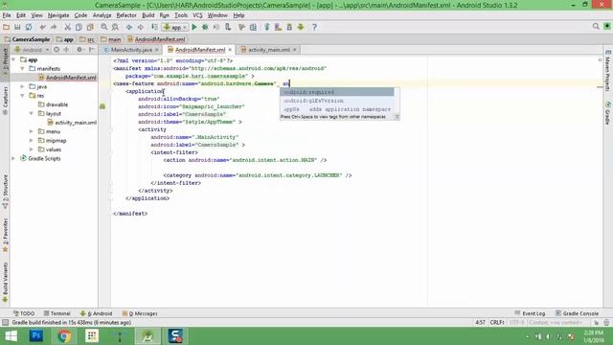Click the Scroll from Source target icon

pos(57,50)
